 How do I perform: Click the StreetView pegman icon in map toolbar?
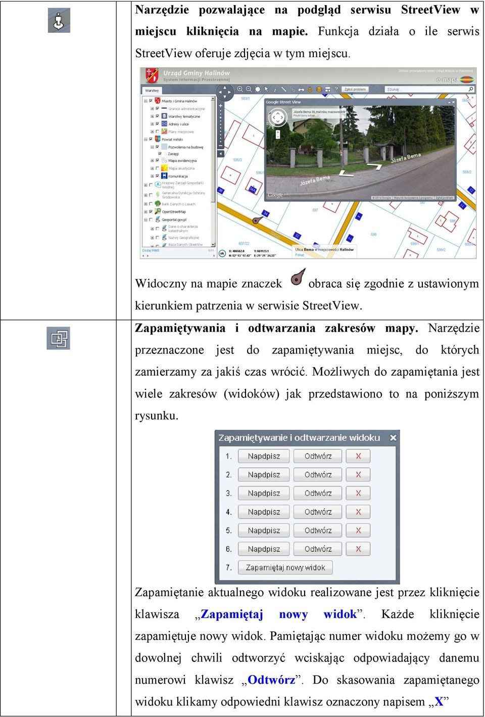click(310, 89)
